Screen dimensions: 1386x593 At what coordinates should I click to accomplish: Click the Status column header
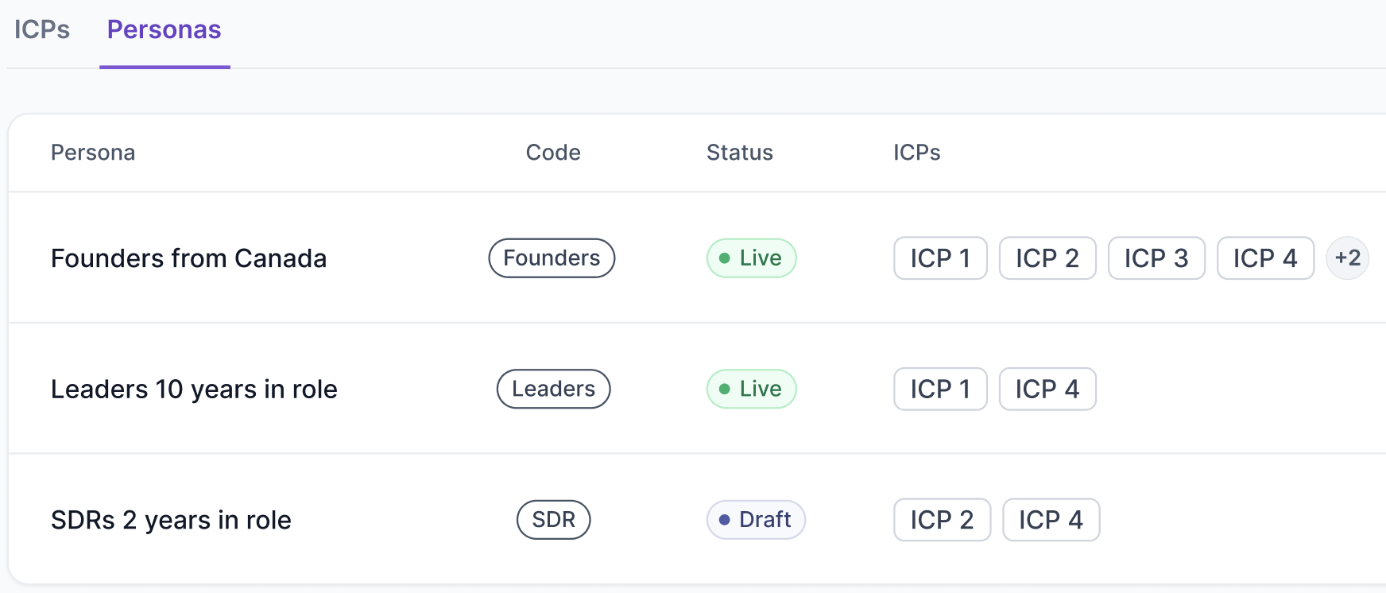[x=739, y=153]
